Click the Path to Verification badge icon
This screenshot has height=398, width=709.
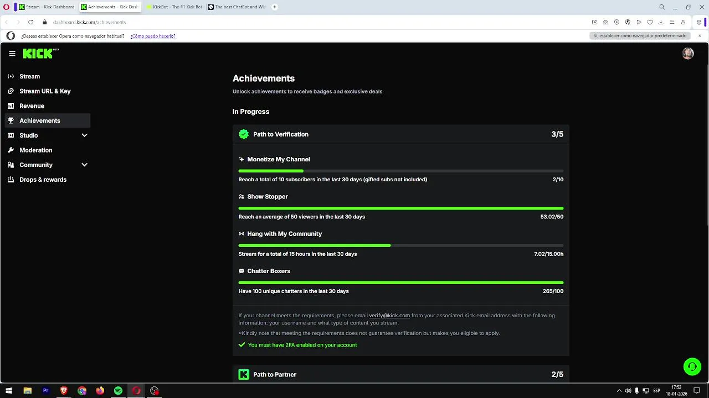(244, 134)
